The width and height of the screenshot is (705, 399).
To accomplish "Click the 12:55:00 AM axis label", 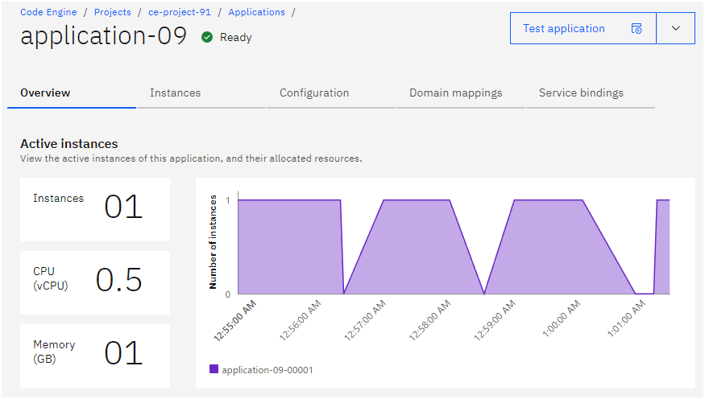I will tap(234, 320).
